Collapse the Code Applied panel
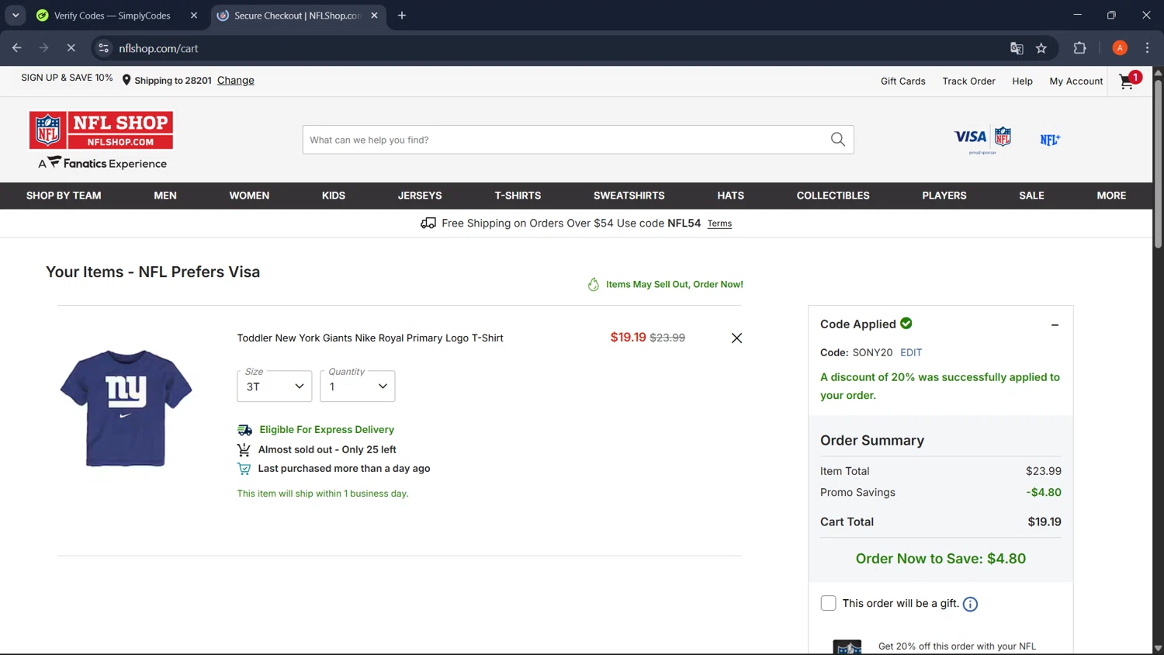Screen dimensions: 1164x655 [x=1055, y=325]
